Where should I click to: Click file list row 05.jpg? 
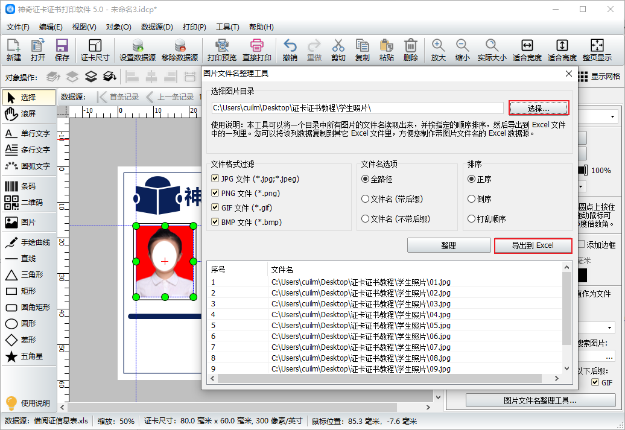(385, 326)
